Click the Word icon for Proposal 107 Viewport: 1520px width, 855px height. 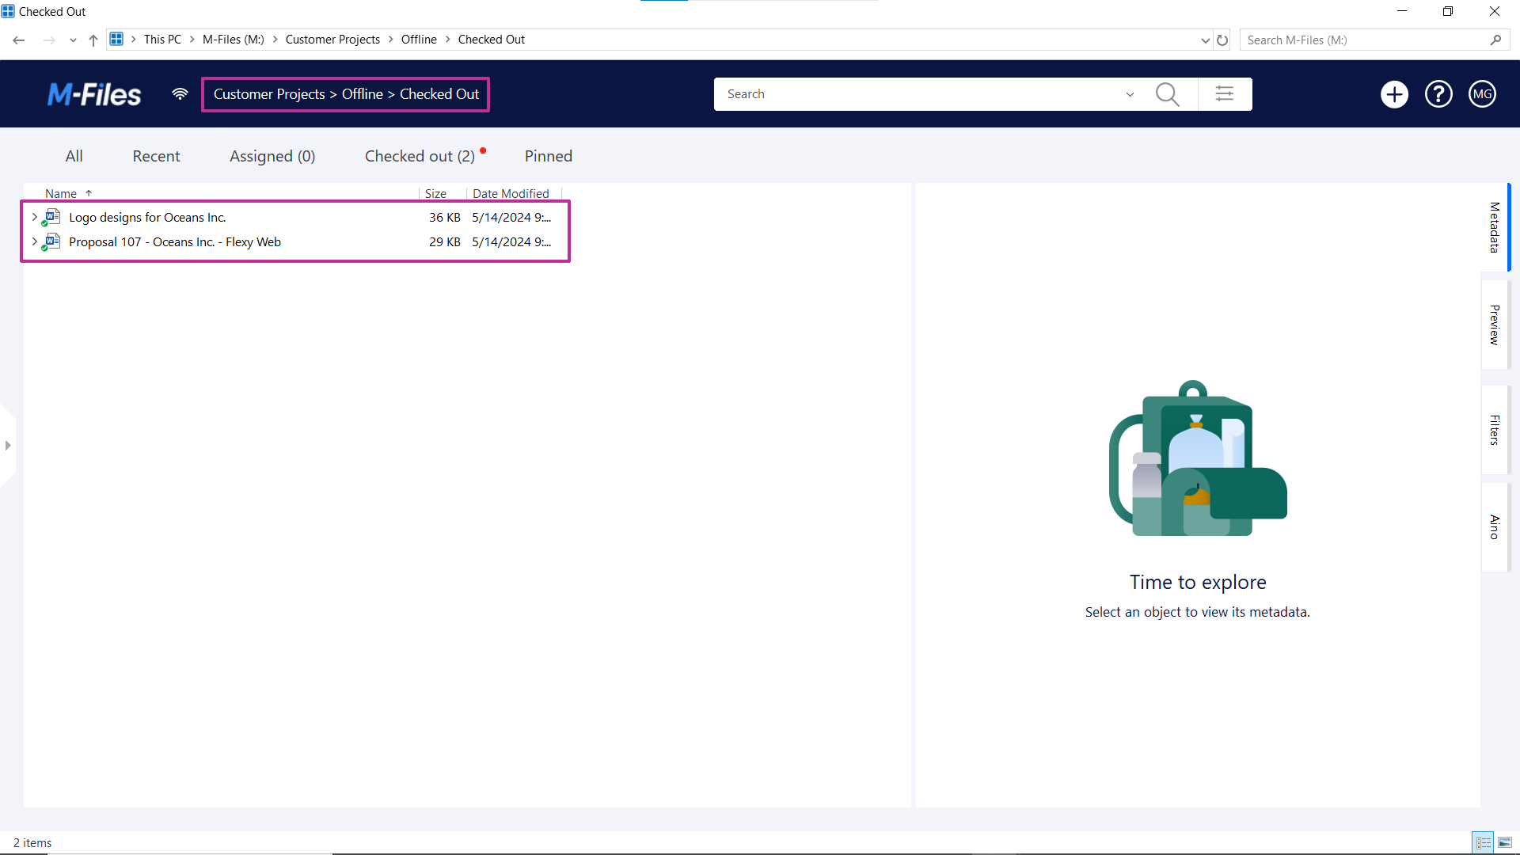point(51,241)
